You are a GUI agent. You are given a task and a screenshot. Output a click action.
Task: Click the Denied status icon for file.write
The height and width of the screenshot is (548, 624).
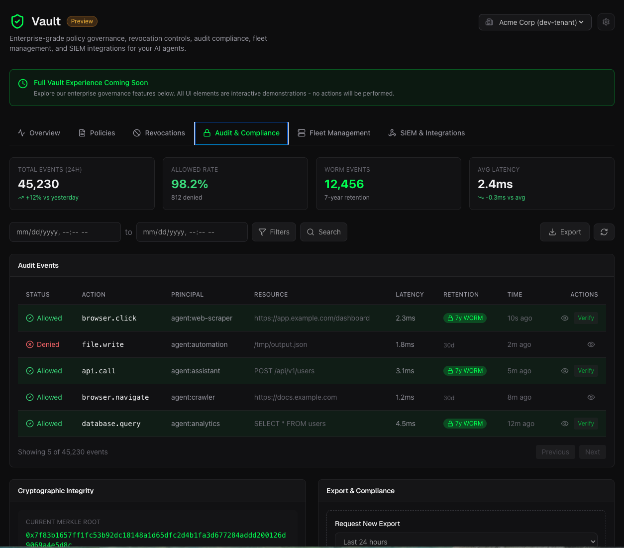(x=30, y=344)
